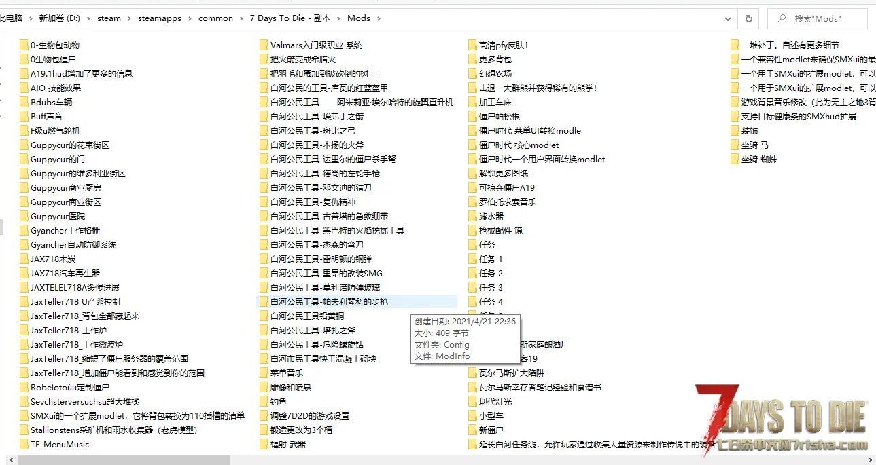Select the folder '白河公民工具-里昂的改装SMG'
This screenshot has width=876, height=465.
coord(321,274)
